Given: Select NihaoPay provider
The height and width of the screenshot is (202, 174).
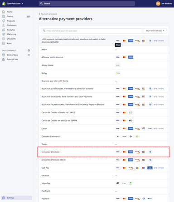Looking at the screenshot, I should click(x=104, y=183).
